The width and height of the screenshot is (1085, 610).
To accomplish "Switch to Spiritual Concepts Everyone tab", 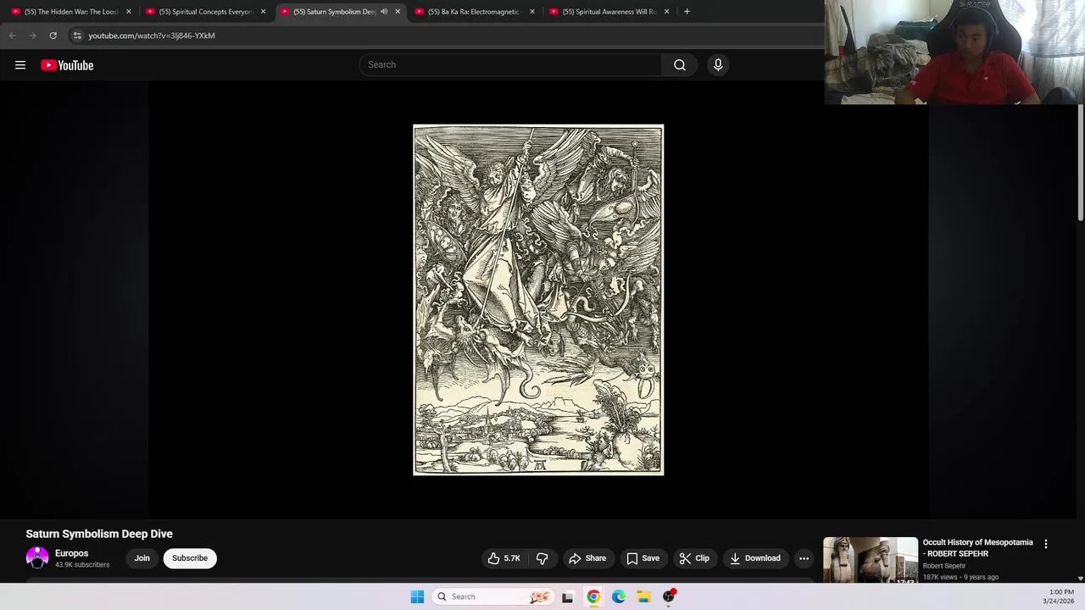I will [x=207, y=12].
